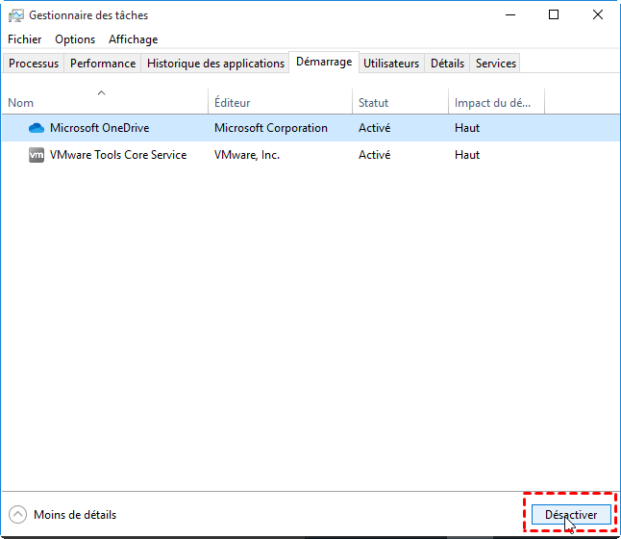
Task: Select the Démarrage tab
Action: coord(324,63)
